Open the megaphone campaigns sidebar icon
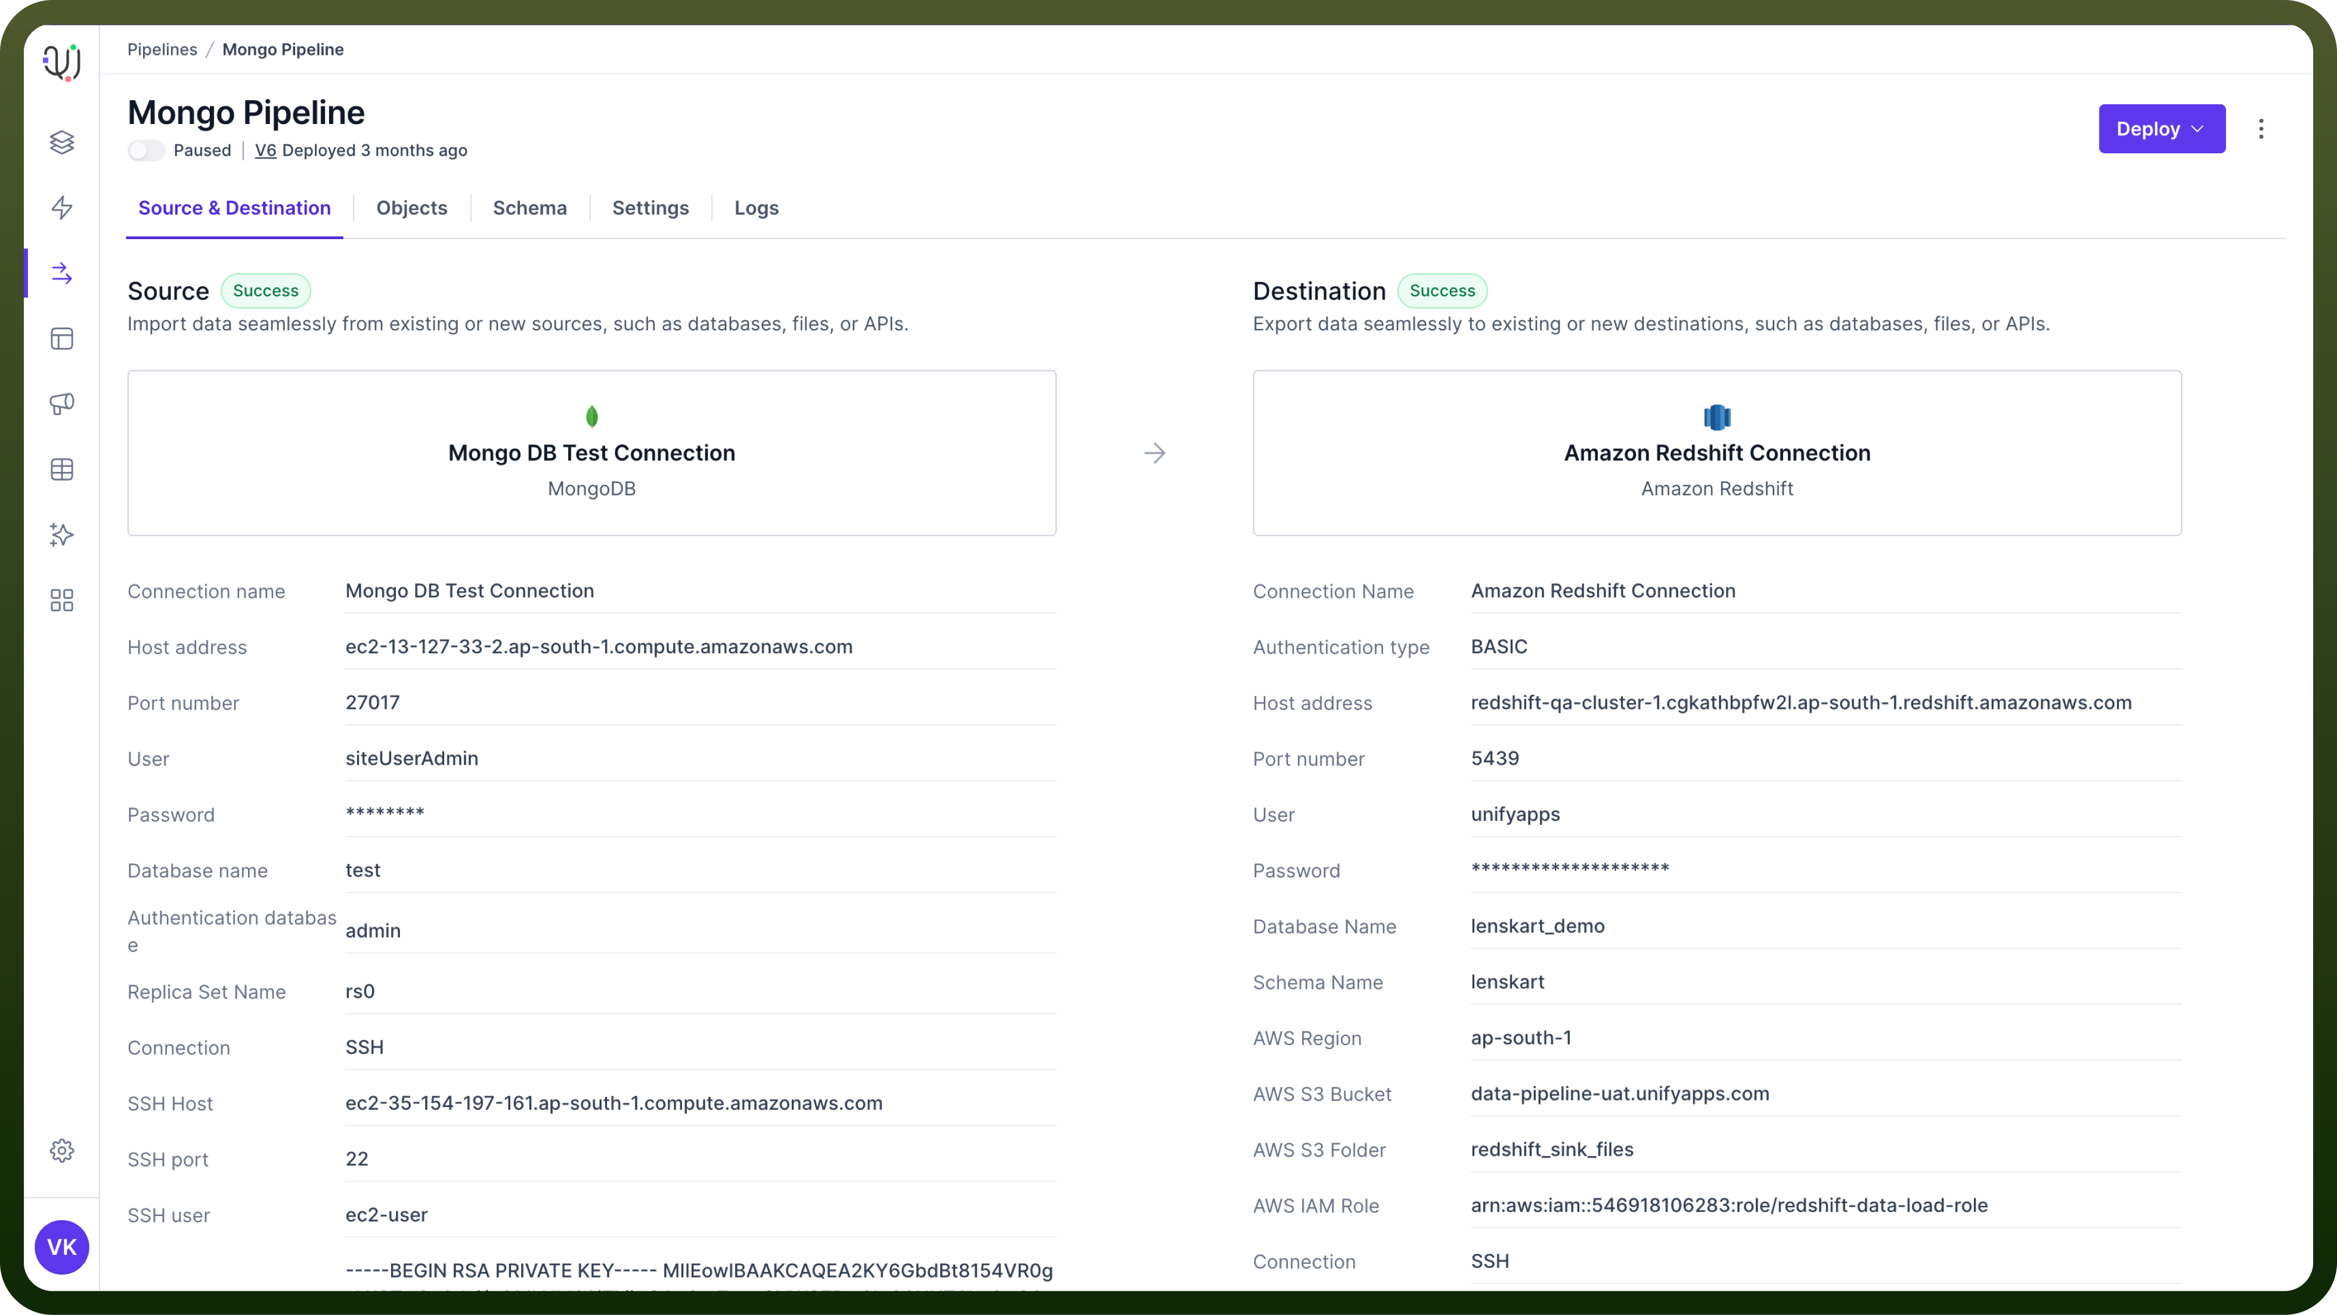2337x1315 pixels. 61,404
